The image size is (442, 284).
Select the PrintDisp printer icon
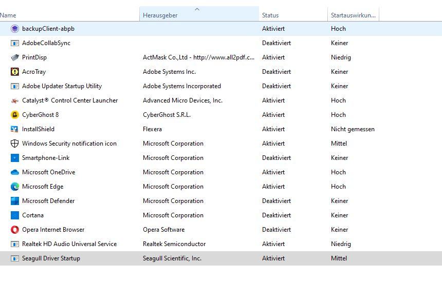[15, 57]
